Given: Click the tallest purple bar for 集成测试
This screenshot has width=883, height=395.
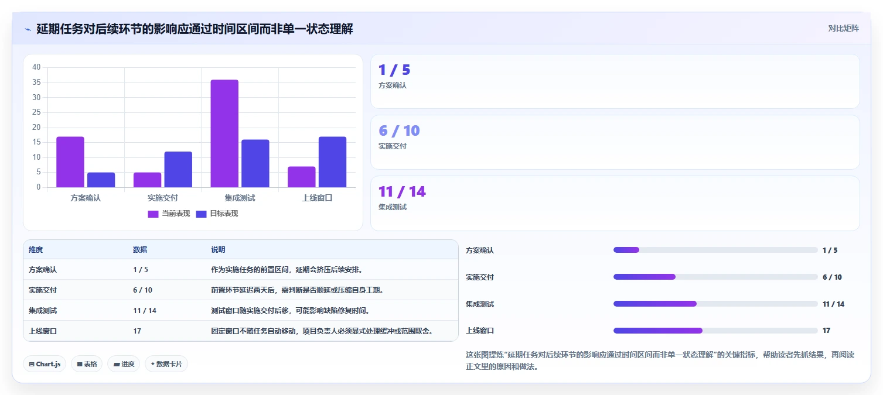Looking at the screenshot, I should coord(224,133).
